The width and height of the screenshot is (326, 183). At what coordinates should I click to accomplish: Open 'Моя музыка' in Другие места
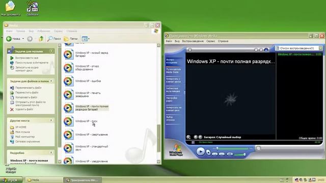(22, 132)
